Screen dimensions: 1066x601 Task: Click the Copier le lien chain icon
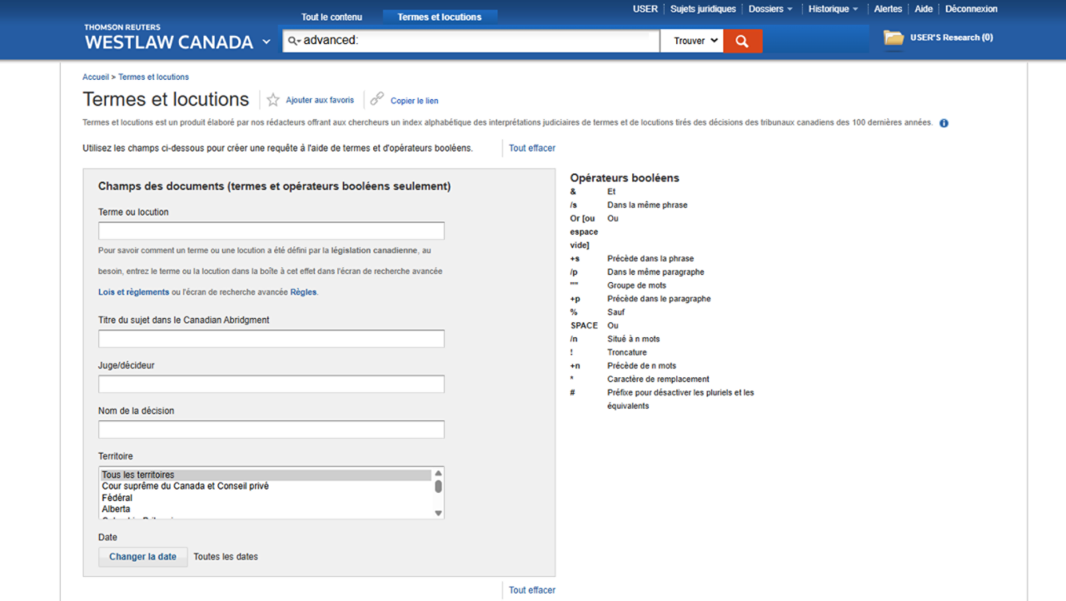click(377, 100)
